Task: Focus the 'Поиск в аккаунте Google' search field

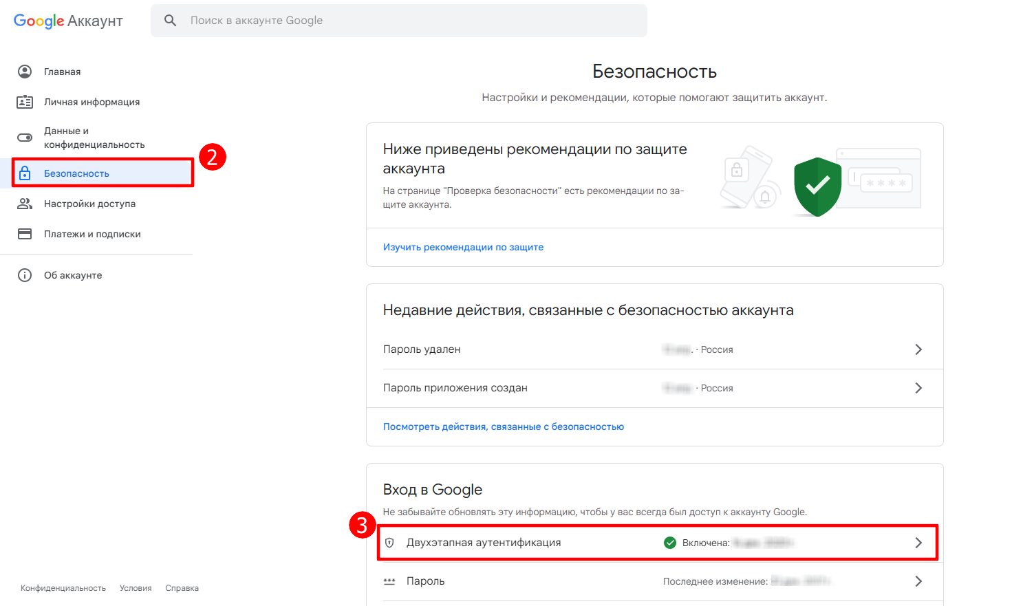Action: [399, 21]
